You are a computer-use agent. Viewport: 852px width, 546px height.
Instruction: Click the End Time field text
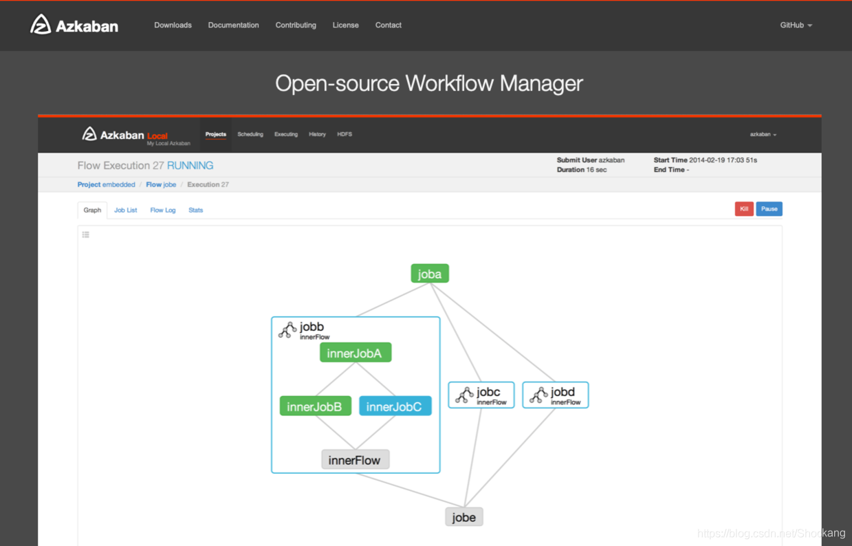[671, 170]
